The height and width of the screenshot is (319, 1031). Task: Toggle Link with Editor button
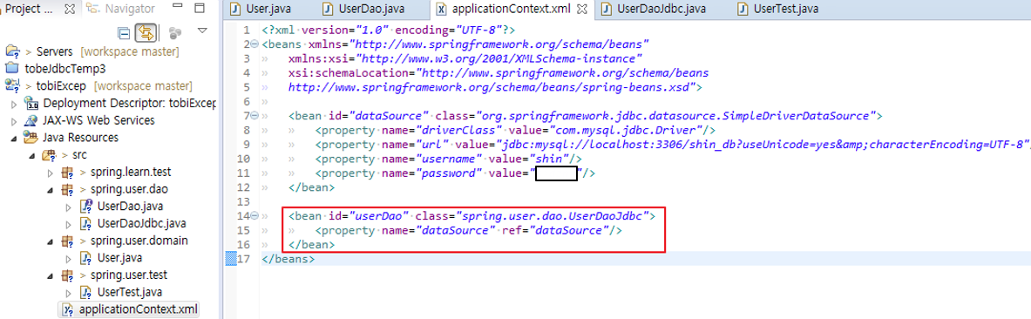coord(145,32)
